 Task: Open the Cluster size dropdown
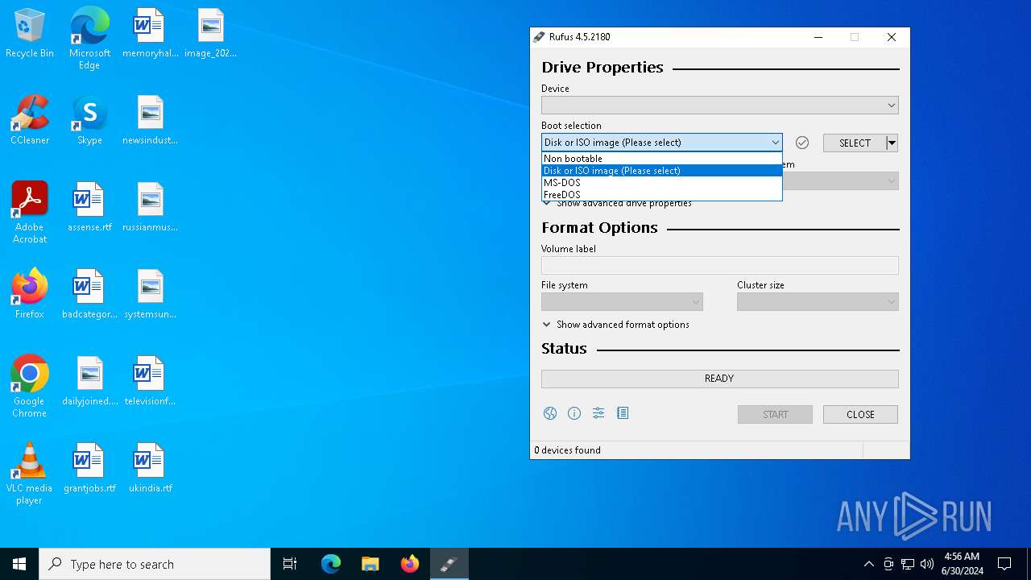tap(818, 302)
